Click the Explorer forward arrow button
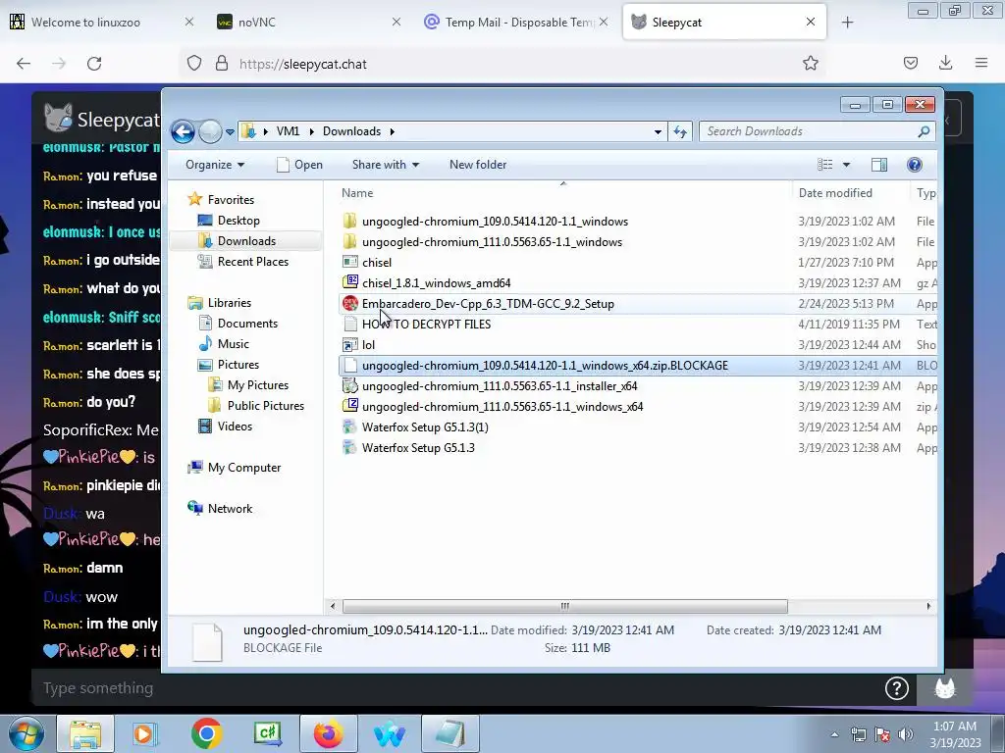The height and width of the screenshot is (753, 1005). 210,132
